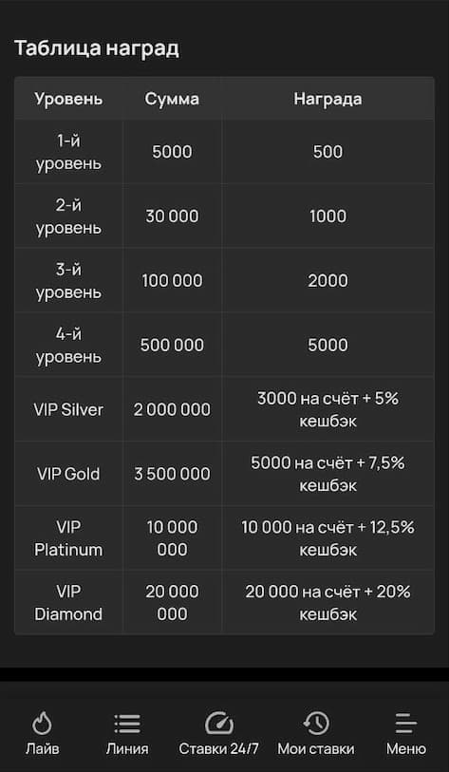This screenshot has height=772, width=449.
Task: Click the Таблица наград heading
Action: click(x=97, y=48)
